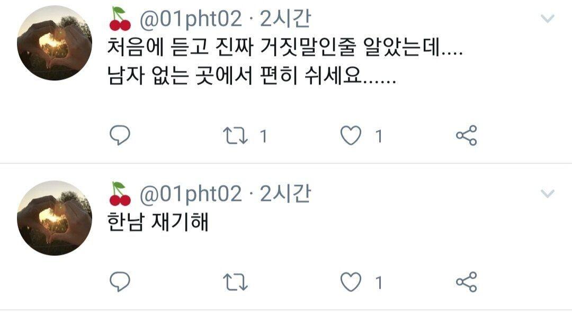Click the cherry emoji name on second tweet
This screenshot has width=572, height=312.
point(120,194)
